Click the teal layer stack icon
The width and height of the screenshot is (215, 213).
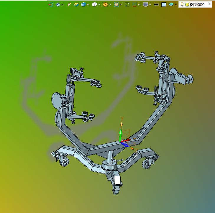[171, 4]
